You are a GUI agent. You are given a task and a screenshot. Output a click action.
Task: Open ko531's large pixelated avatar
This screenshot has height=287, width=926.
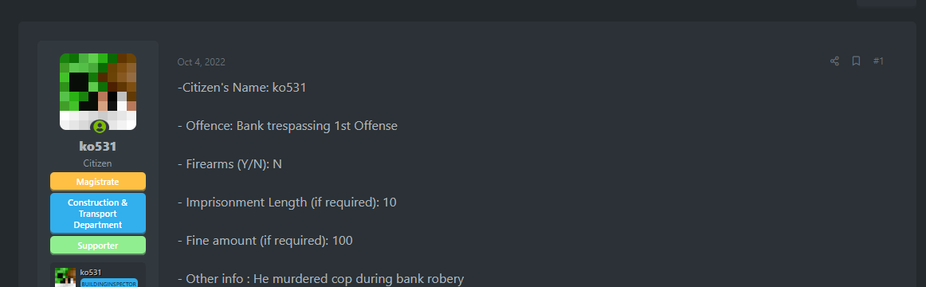point(98,92)
